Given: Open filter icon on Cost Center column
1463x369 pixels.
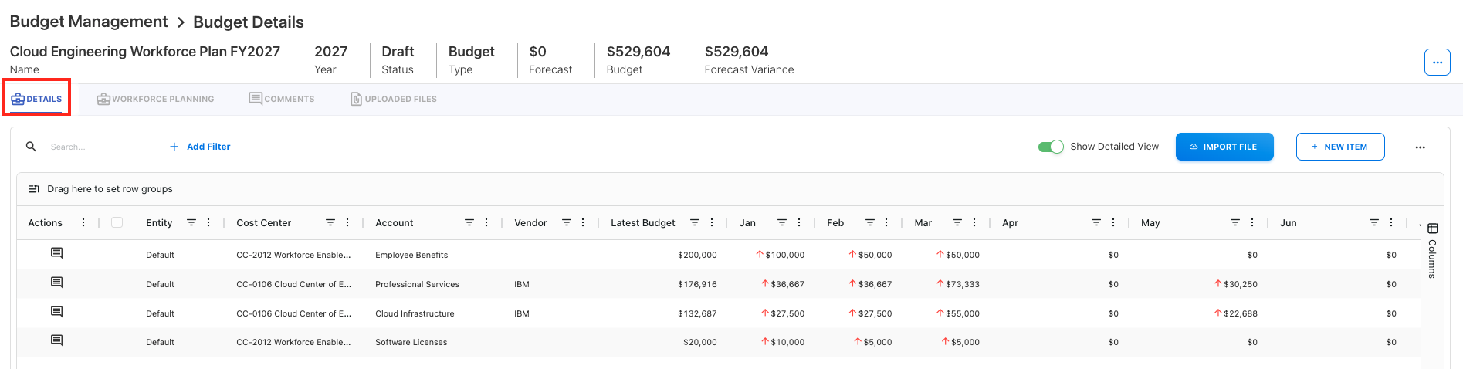Looking at the screenshot, I should click(330, 222).
